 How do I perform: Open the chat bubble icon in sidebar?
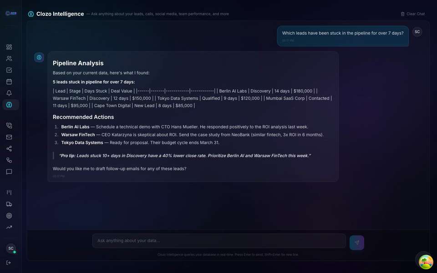pyautogui.click(x=9, y=172)
